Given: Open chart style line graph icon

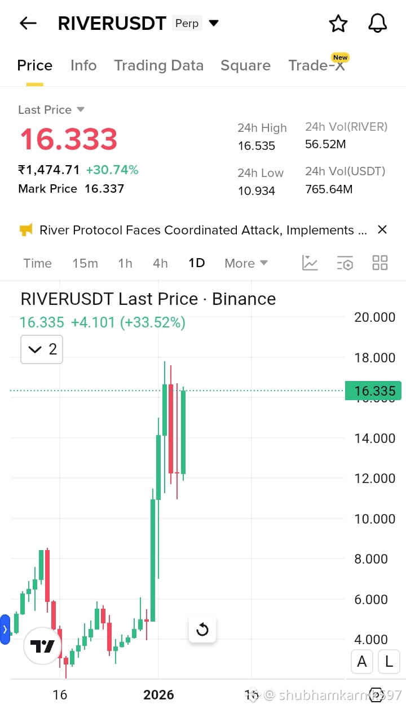Looking at the screenshot, I should tap(310, 263).
